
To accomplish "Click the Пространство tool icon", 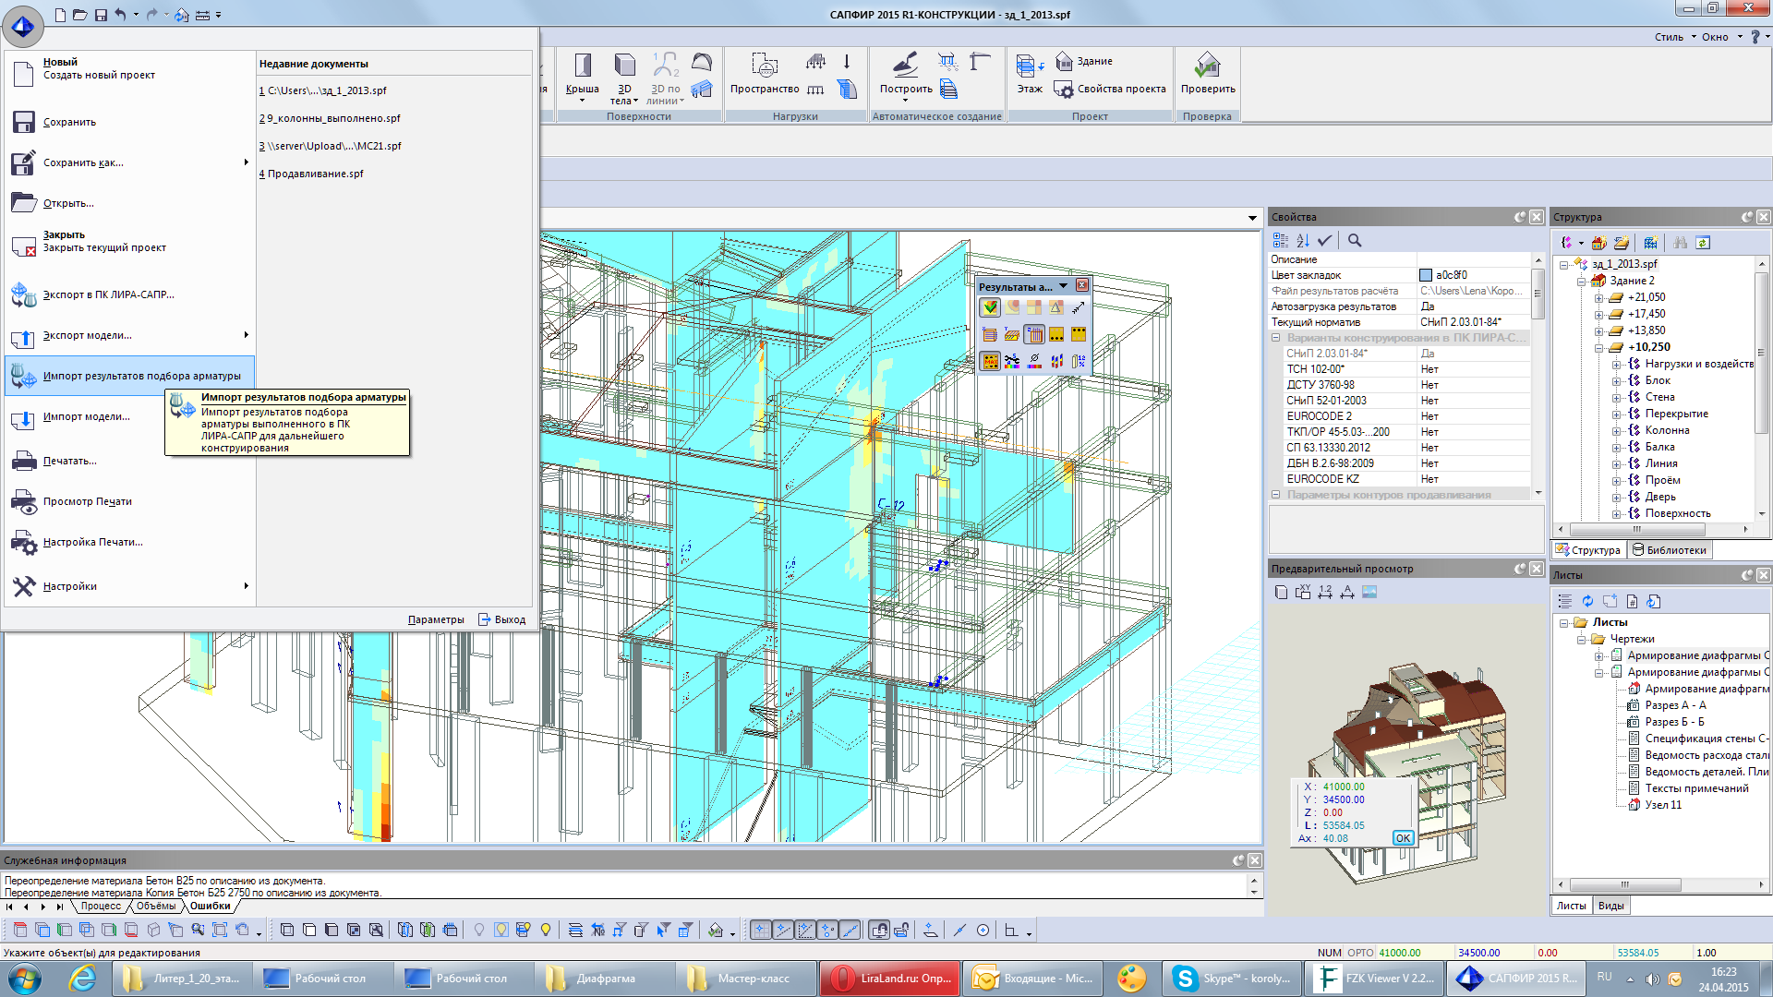I will coord(764,66).
